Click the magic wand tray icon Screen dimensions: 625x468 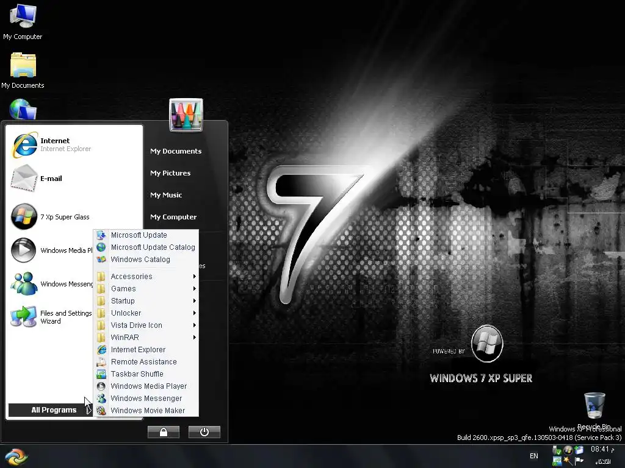tap(568, 461)
